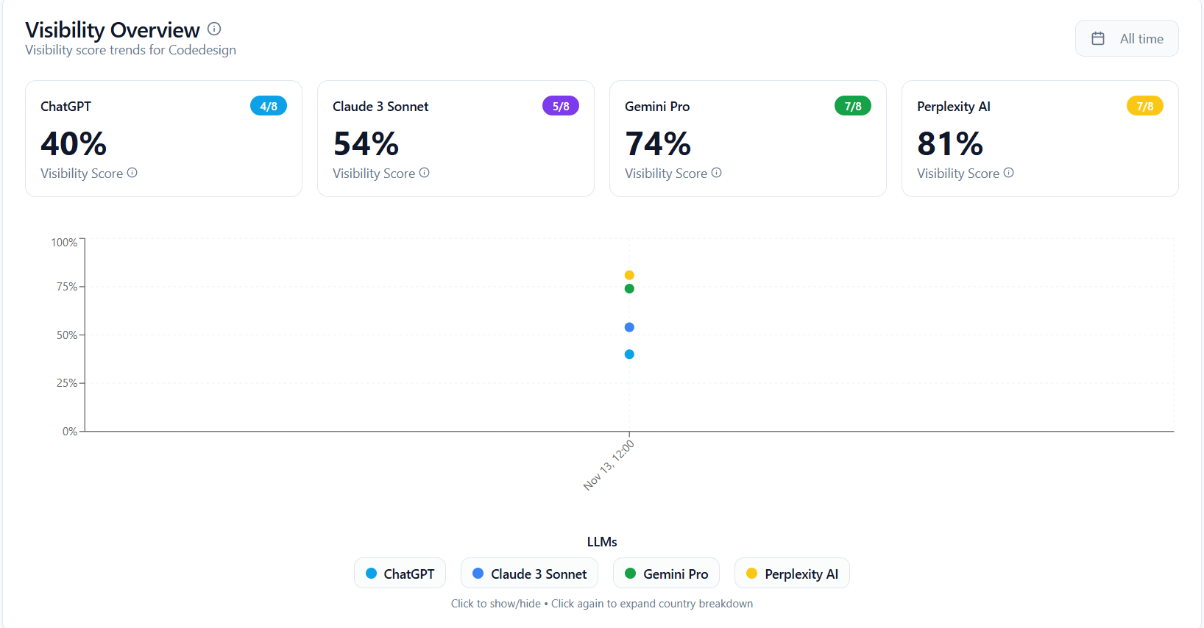This screenshot has width=1204, height=628.
Task: Click the yellow Perplexity AI data point
Action: (x=629, y=275)
